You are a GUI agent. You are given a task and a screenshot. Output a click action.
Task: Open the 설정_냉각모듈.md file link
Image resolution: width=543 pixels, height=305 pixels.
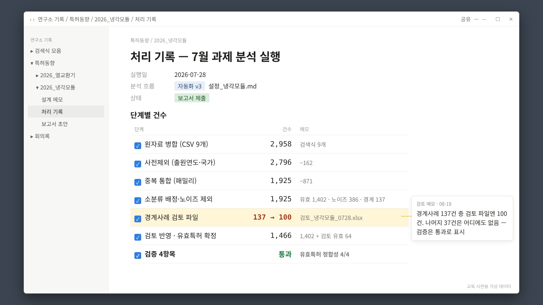coord(232,86)
